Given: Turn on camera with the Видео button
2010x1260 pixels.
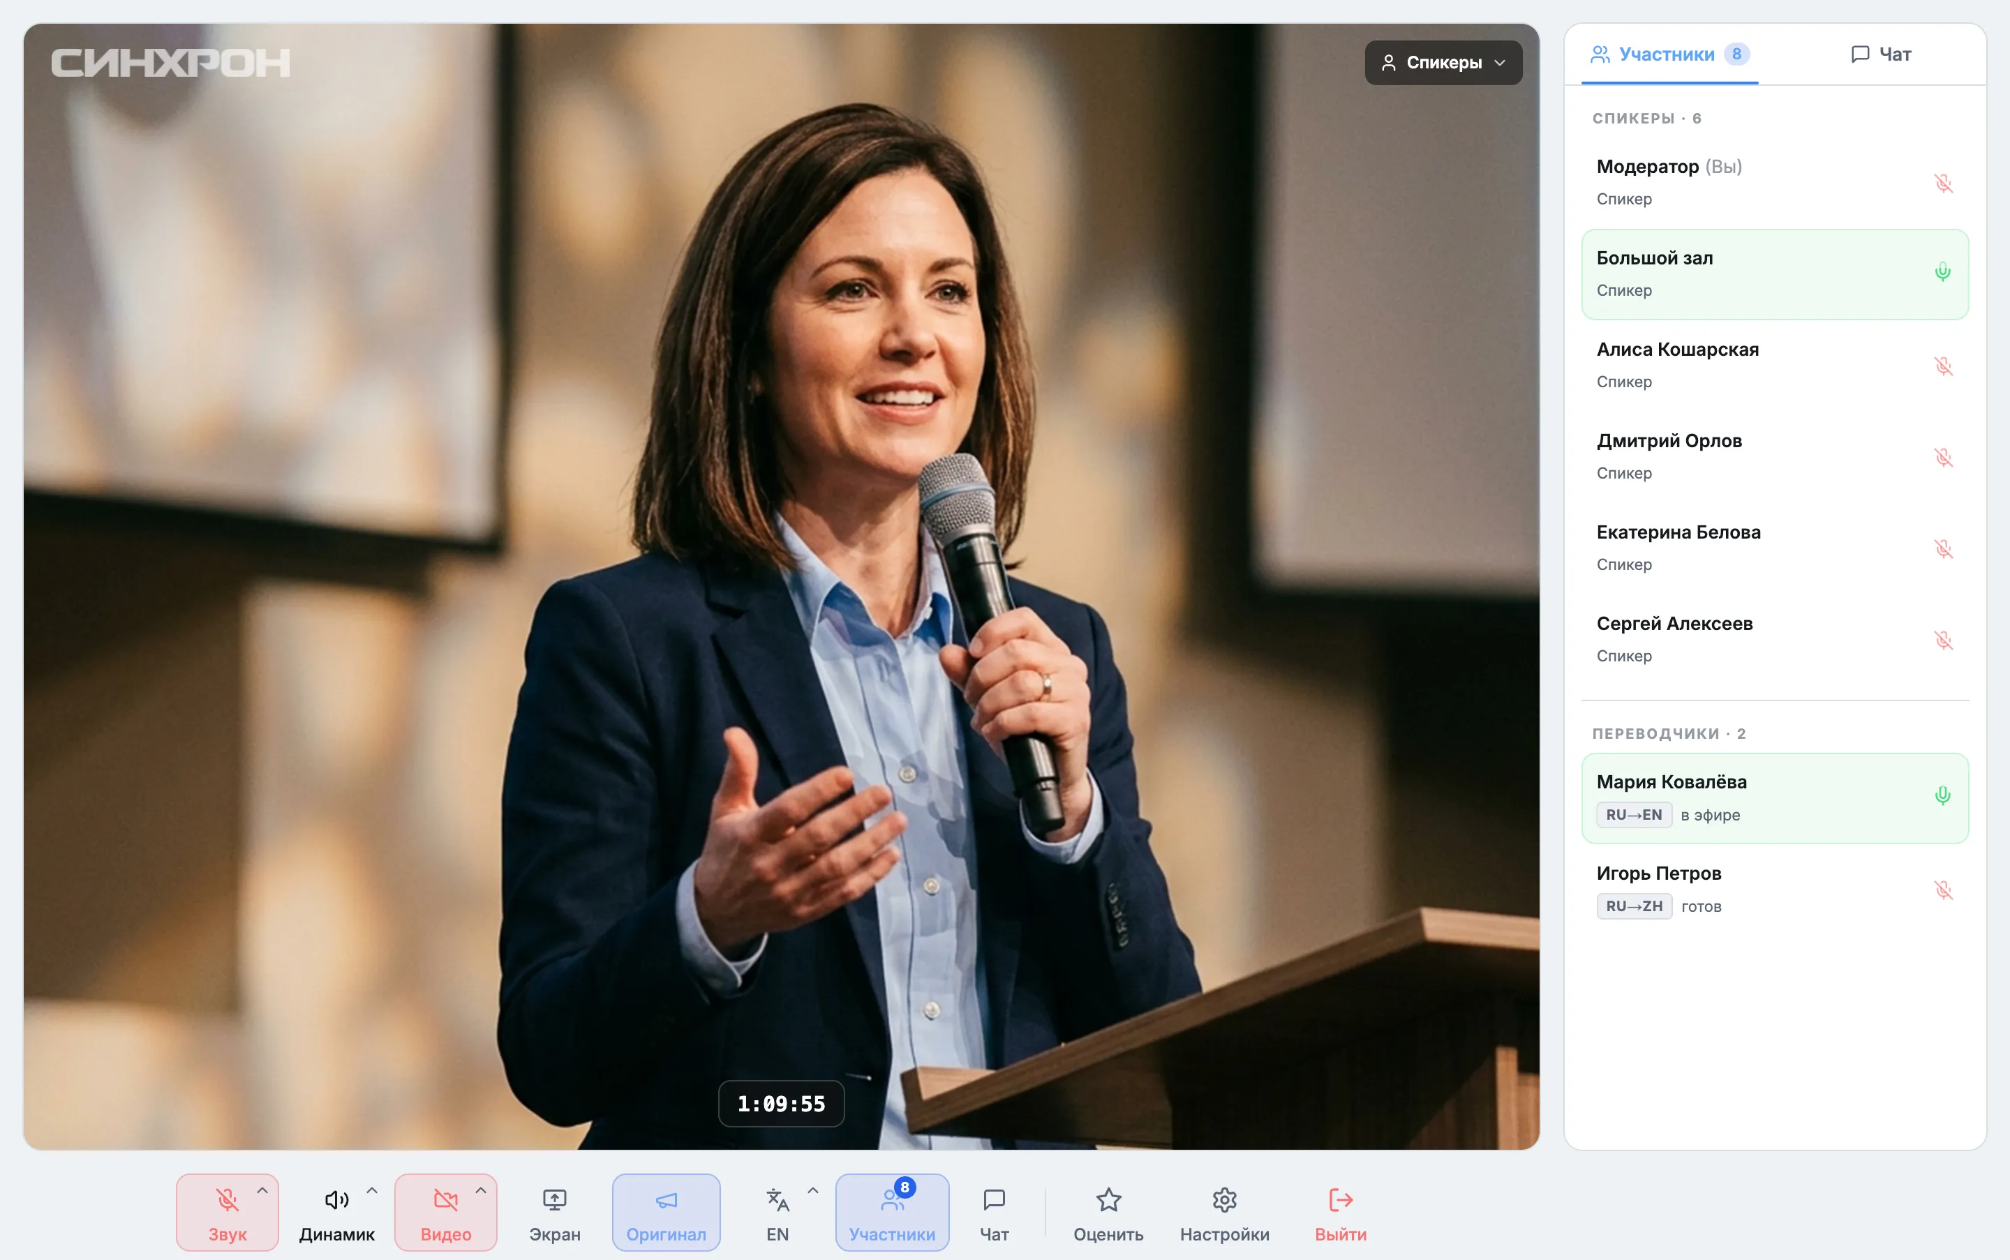Looking at the screenshot, I should (x=445, y=1213).
